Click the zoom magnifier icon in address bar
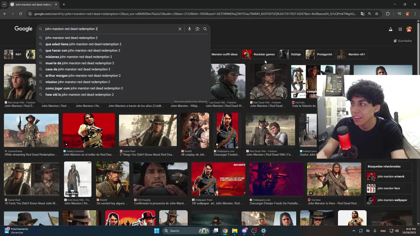420x236 pixels. [369, 14]
